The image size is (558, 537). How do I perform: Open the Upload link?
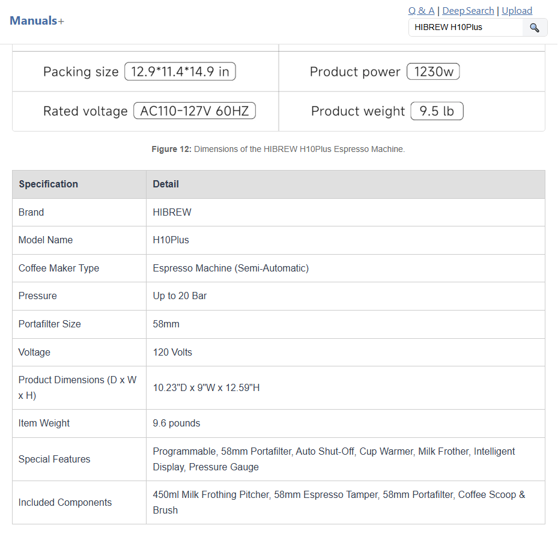pos(517,11)
